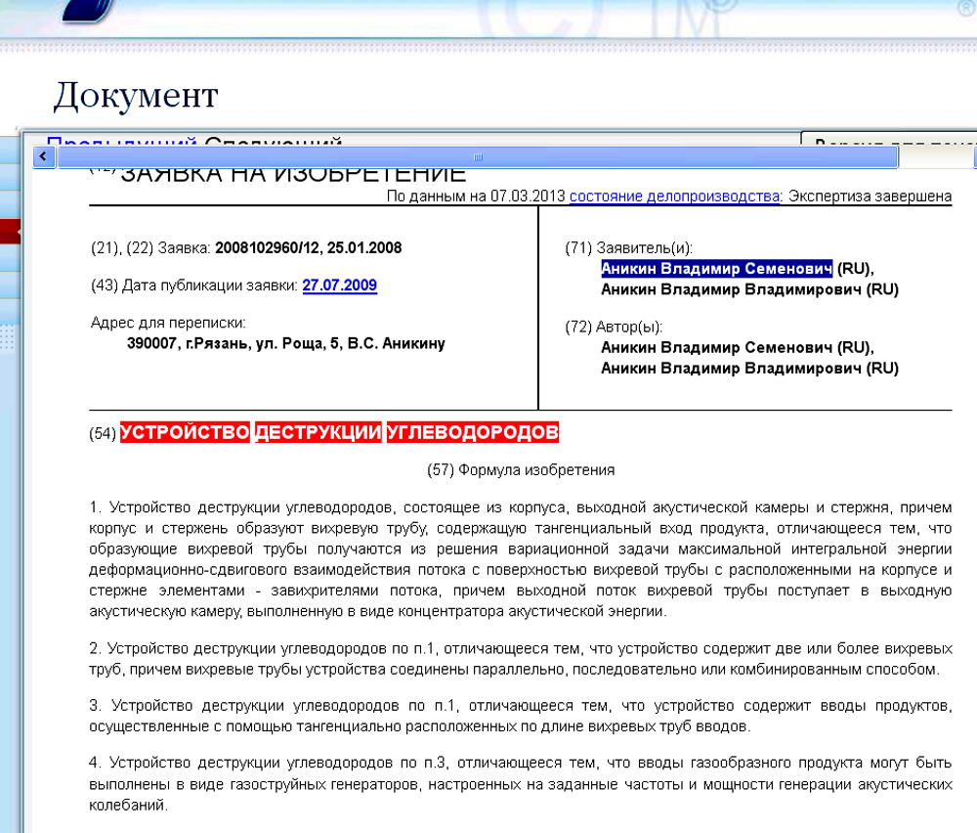977x833 pixels.
Task: Click the status text Экспертиза завершена
Action: pyautogui.click(x=870, y=197)
